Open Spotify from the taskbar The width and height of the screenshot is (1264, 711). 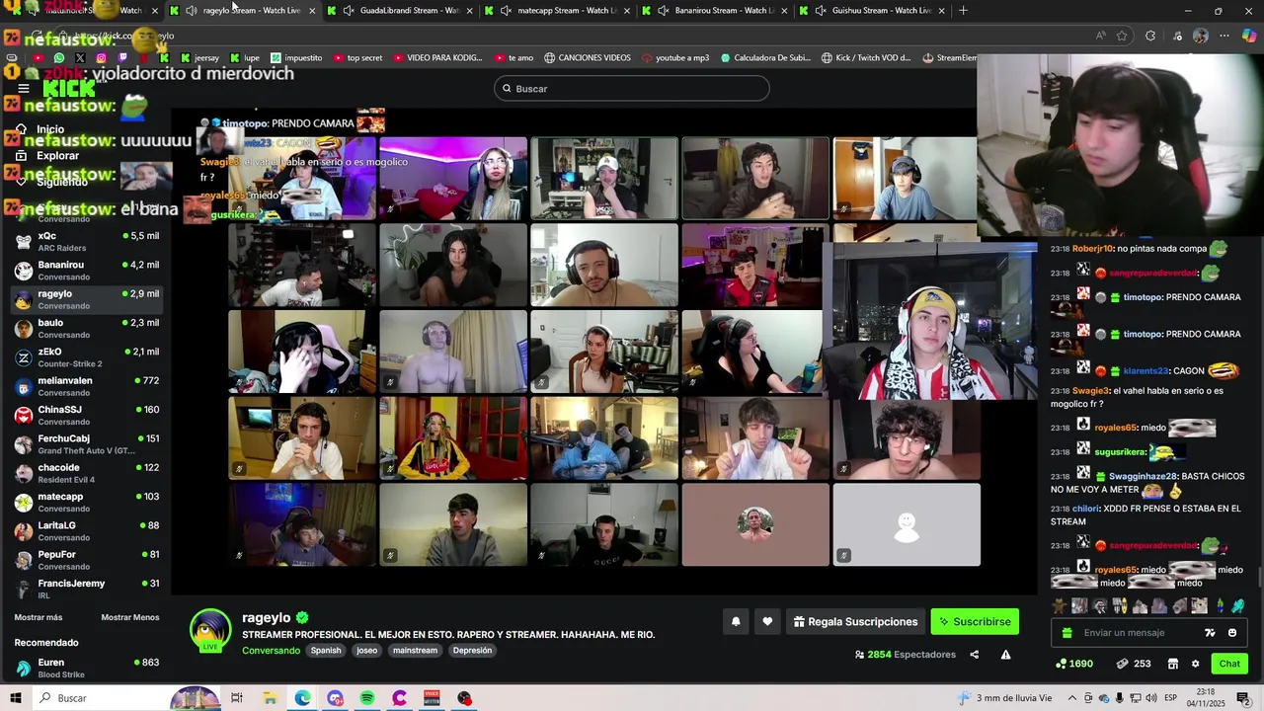367,698
